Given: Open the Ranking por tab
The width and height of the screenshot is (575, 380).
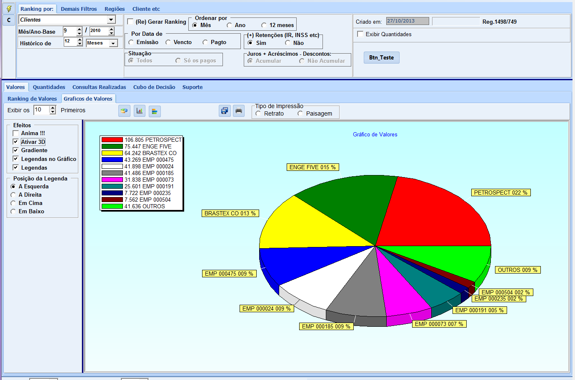Looking at the screenshot, I should point(37,9).
